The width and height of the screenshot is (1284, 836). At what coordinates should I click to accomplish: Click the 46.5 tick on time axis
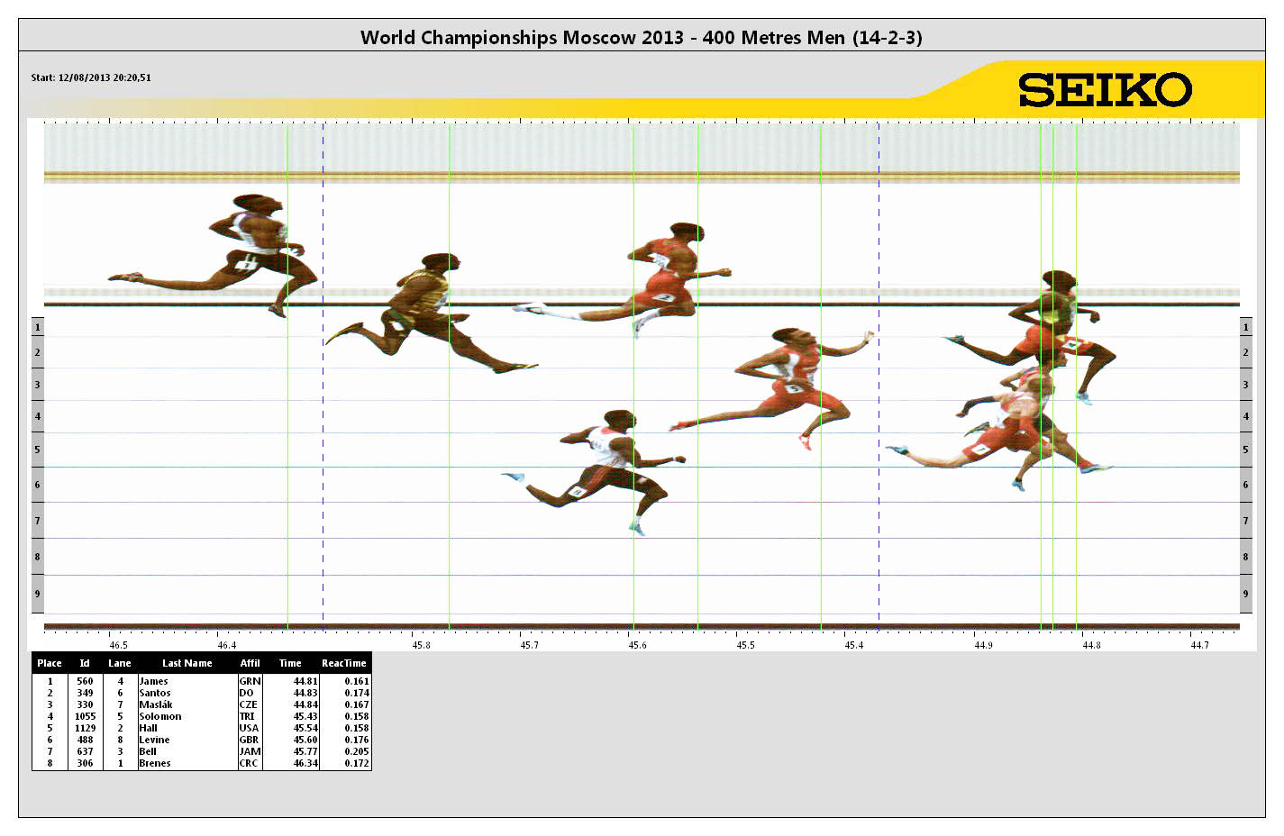(x=118, y=645)
